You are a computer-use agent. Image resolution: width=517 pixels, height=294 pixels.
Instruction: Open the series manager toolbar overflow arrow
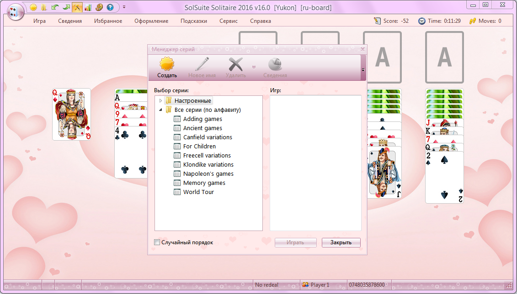coord(363,70)
